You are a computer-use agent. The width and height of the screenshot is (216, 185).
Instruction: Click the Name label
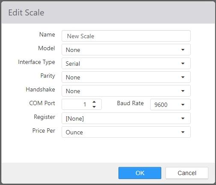(x=47, y=34)
